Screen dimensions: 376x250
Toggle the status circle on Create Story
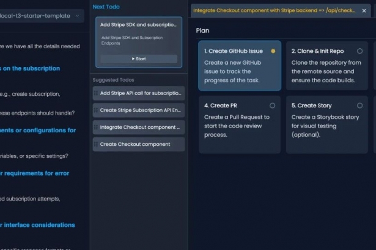coord(359,105)
